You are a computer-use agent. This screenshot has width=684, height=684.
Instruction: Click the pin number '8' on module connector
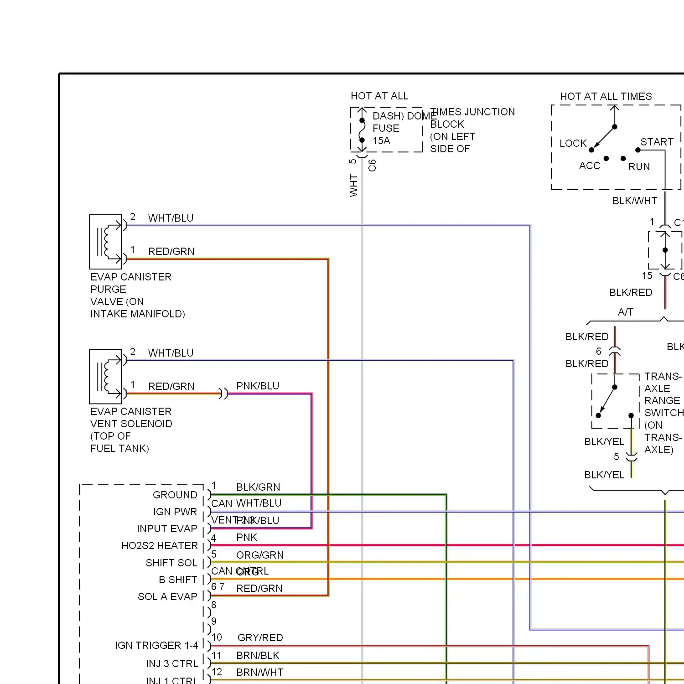tap(214, 605)
